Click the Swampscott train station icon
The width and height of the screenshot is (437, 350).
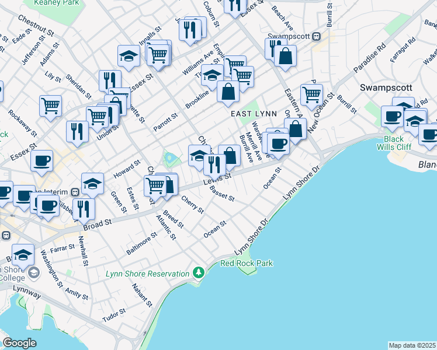click(x=316, y=36)
